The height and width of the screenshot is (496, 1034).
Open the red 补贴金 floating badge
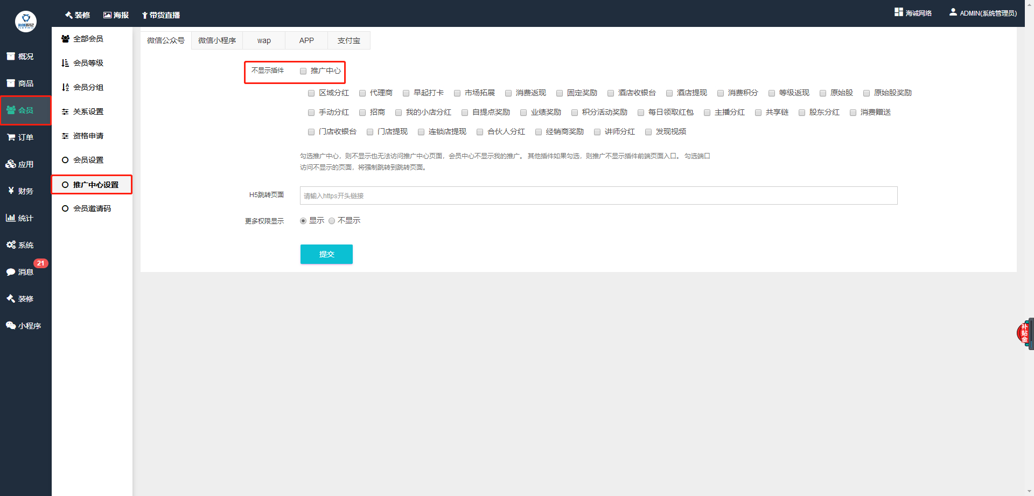coord(1024,333)
